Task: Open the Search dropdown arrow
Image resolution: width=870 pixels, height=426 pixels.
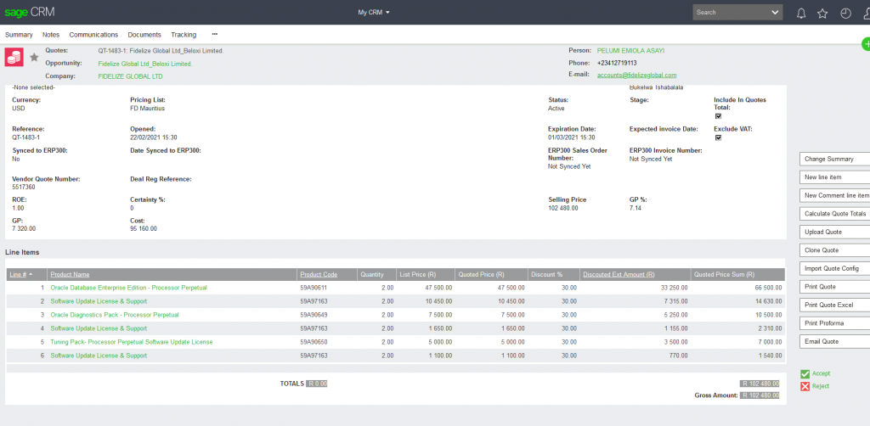Action: 775,13
